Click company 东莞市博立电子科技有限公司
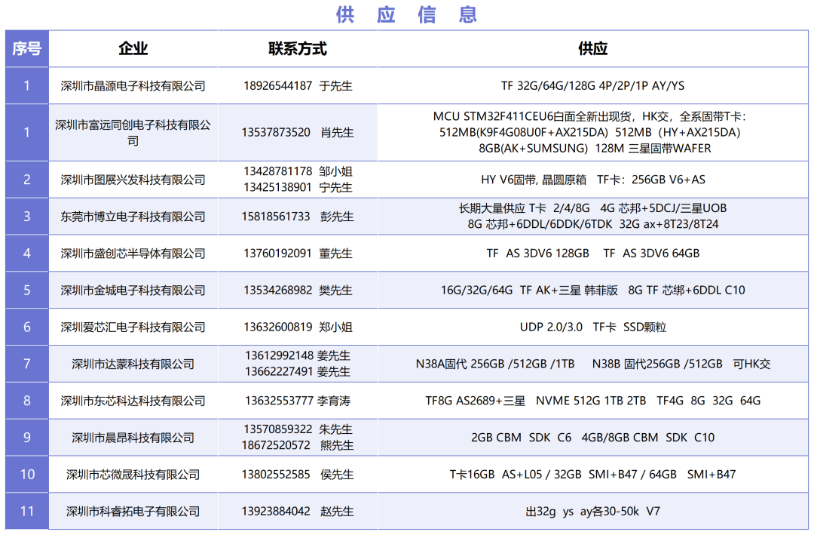Viewport: 814px width, 535px height. [x=133, y=217]
